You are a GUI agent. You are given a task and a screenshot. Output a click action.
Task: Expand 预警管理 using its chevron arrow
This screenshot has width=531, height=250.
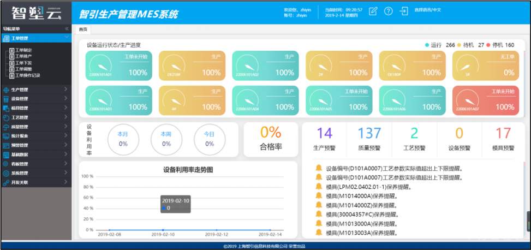pyautogui.click(x=65, y=145)
